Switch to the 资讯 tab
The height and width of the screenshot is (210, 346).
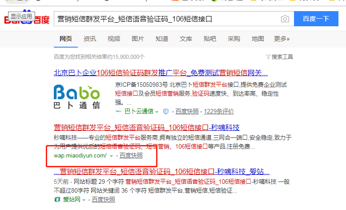(x=90, y=39)
